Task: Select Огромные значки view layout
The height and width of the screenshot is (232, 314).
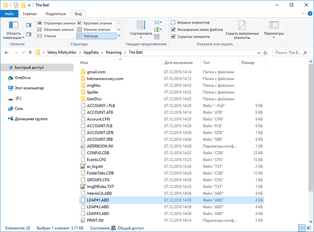Action: click(56, 23)
